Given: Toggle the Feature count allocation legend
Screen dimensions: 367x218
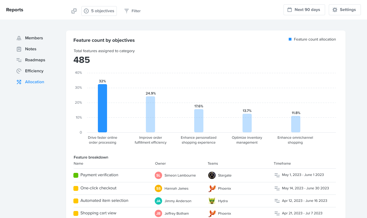Looking at the screenshot, I should pyautogui.click(x=312, y=39).
